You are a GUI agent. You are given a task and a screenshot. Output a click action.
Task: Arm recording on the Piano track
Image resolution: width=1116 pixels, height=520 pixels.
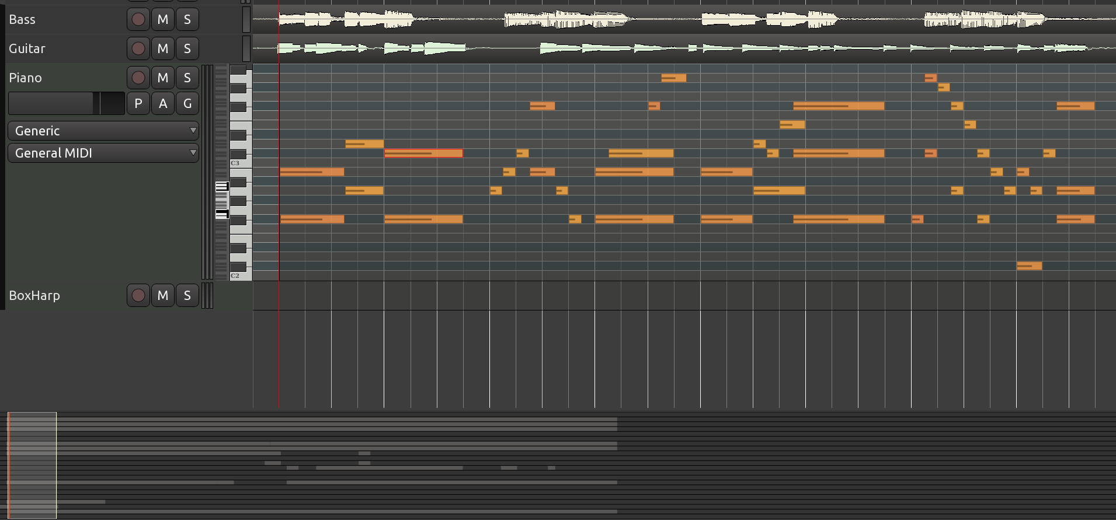tap(138, 78)
